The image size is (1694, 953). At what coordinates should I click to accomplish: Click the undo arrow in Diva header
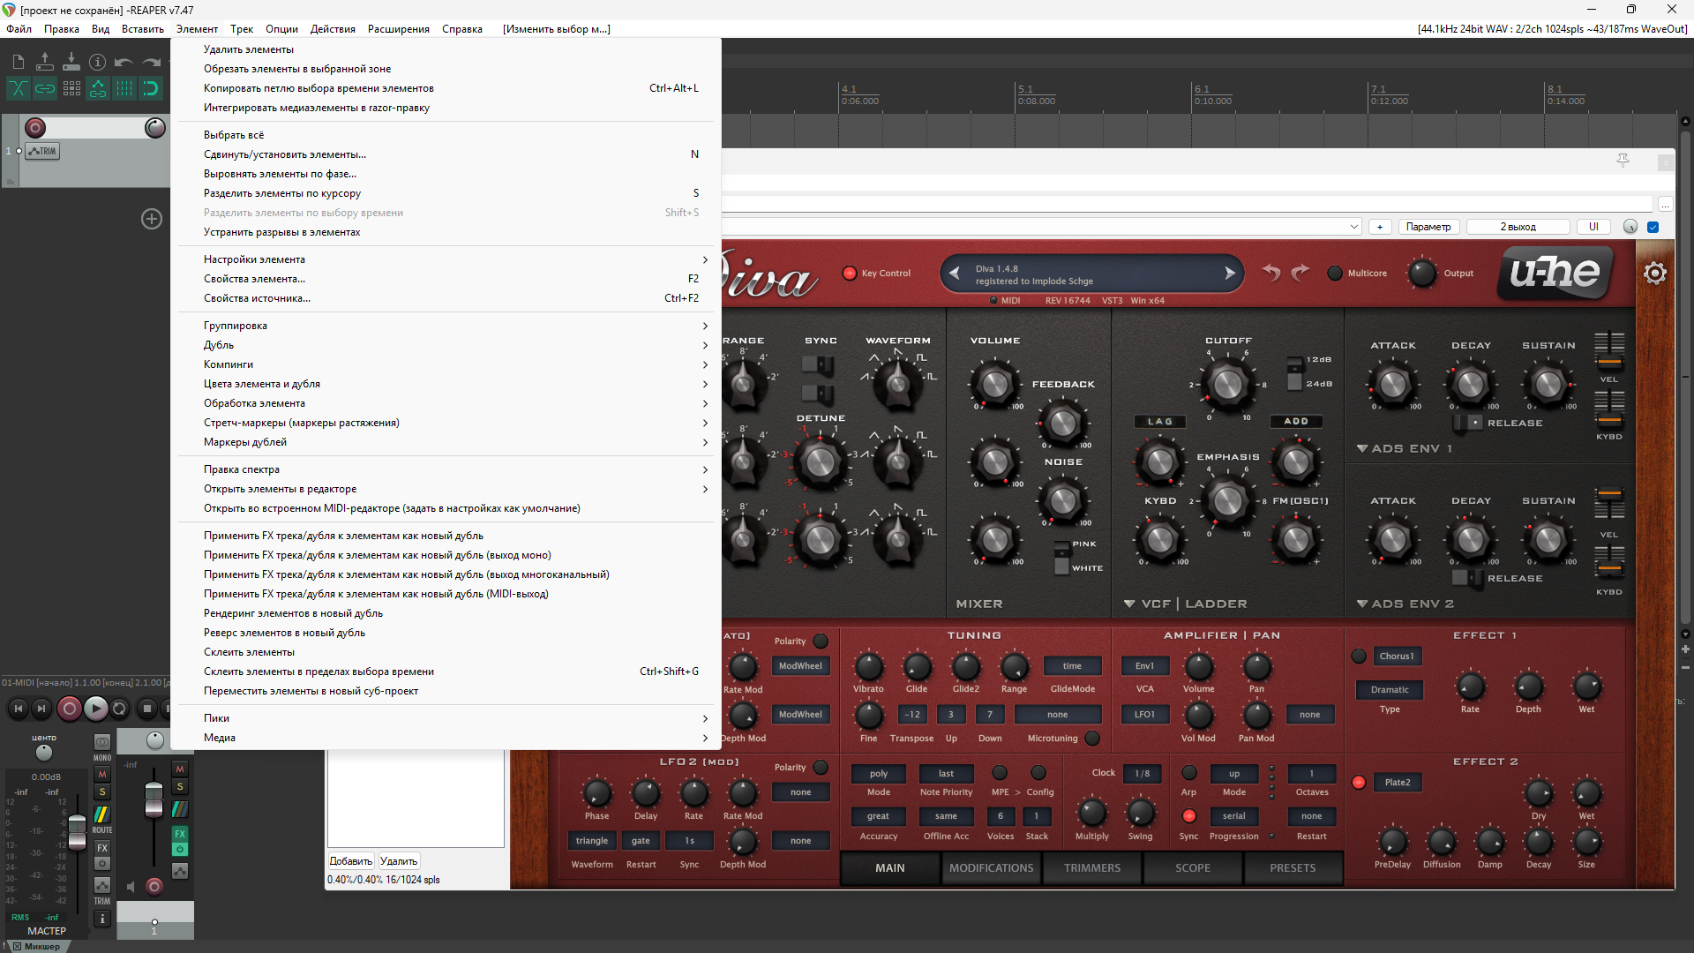point(1270,273)
